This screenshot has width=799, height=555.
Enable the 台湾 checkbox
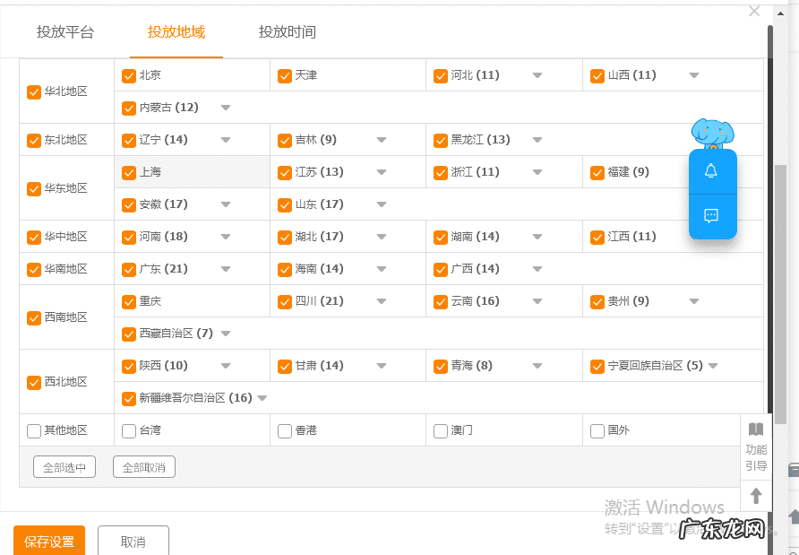[129, 430]
